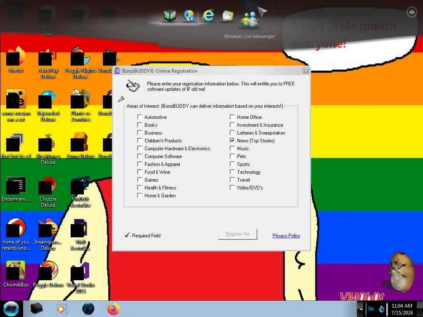Open Visual Studio 2015 desktop shortcut
Image resolution: width=423 pixels, height=317 pixels.
point(81,277)
